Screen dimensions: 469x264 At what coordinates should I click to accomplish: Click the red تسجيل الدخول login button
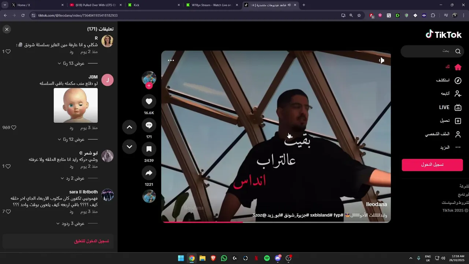click(432, 165)
